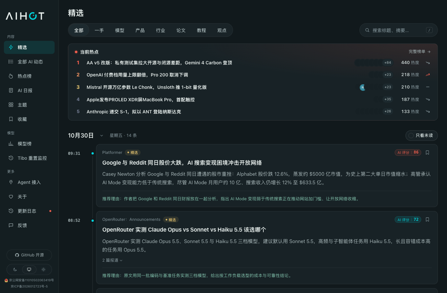The width and height of the screenshot is (447, 293).
Task: Open the Agent 接入 plug entry
Action: tap(29, 182)
